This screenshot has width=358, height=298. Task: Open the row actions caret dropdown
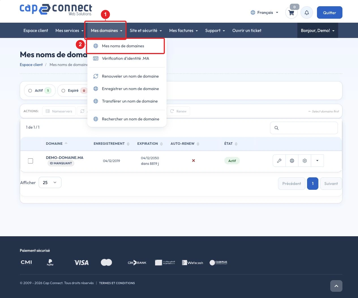[317, 161]
